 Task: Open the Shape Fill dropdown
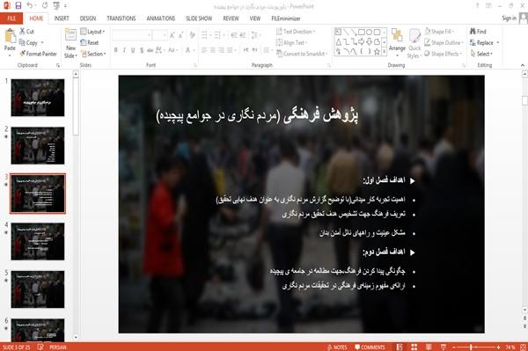[439, 32]
